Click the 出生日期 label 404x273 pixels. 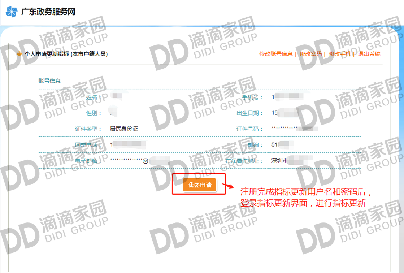point(249,113)
